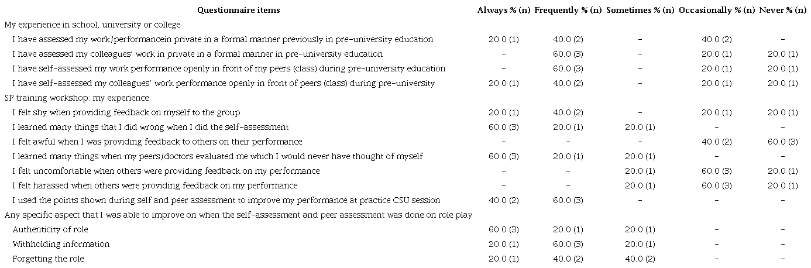Select the Never value in the "I felt awful" row
This screenshot has height=268, width=811.
point(782,142)
